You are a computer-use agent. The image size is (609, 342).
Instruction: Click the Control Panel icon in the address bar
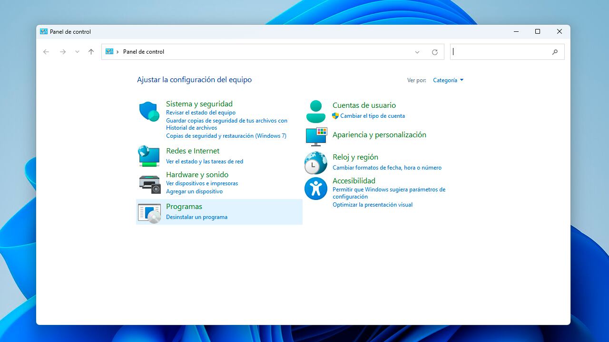click(x=109, y=51)
